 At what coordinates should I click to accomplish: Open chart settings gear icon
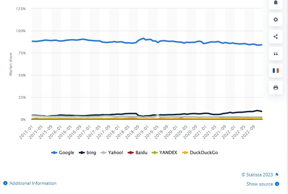(x=275, y=20)
